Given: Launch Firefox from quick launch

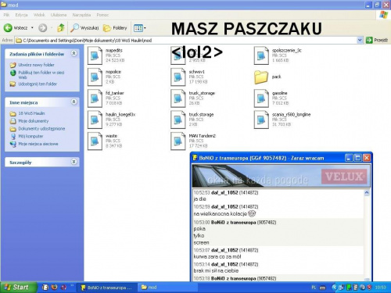Looking at the screenshot, I should click(55, 288).
